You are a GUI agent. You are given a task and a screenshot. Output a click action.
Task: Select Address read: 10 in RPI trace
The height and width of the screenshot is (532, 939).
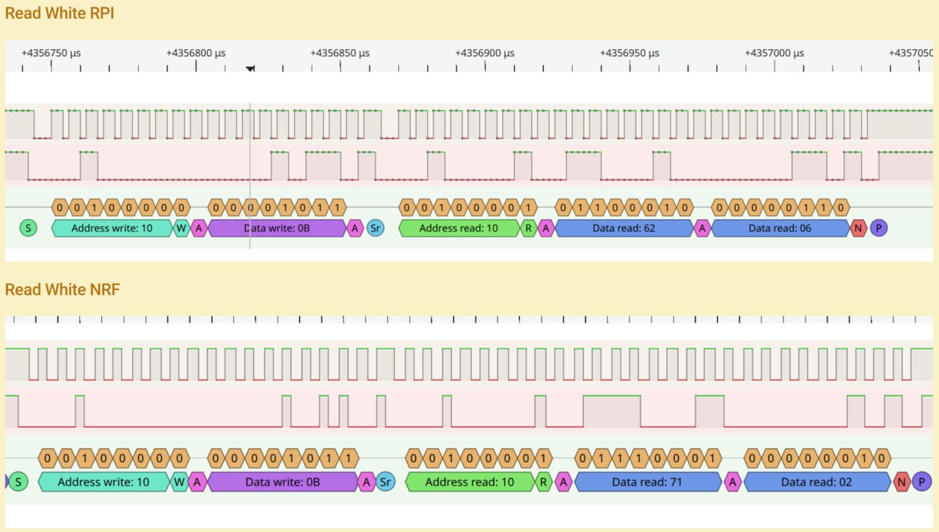click(458, 228)
